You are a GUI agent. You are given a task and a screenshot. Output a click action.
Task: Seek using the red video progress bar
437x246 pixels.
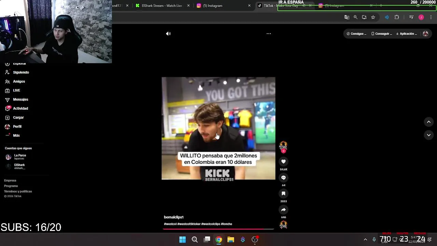[218, 229]
